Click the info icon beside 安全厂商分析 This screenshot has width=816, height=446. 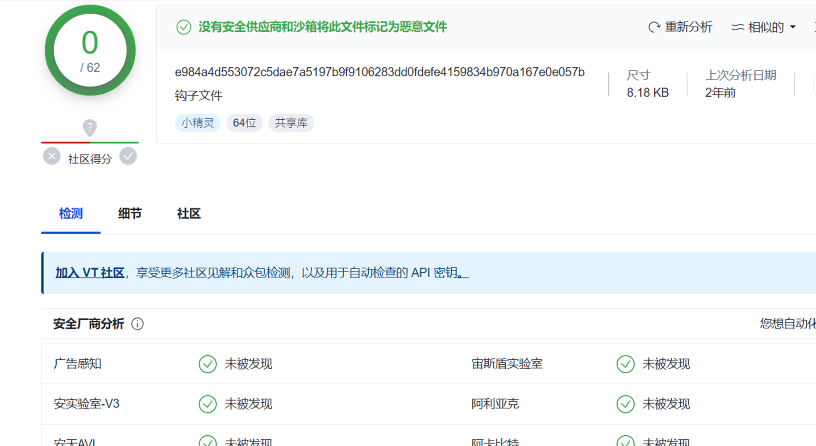pos(137,324)
